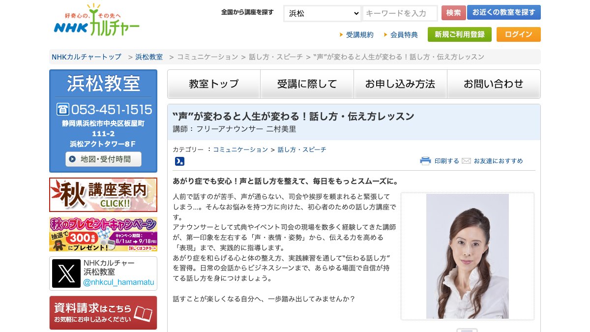590x332 pixels.
Task: Click the X logo icon
Action: point(66,273)
